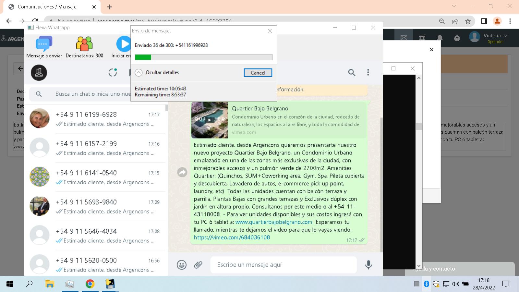Viewport: 519px width, 292px height.
Task: Focus the Escribe un mensaje aquí field
Action: (x=284, y=265)
